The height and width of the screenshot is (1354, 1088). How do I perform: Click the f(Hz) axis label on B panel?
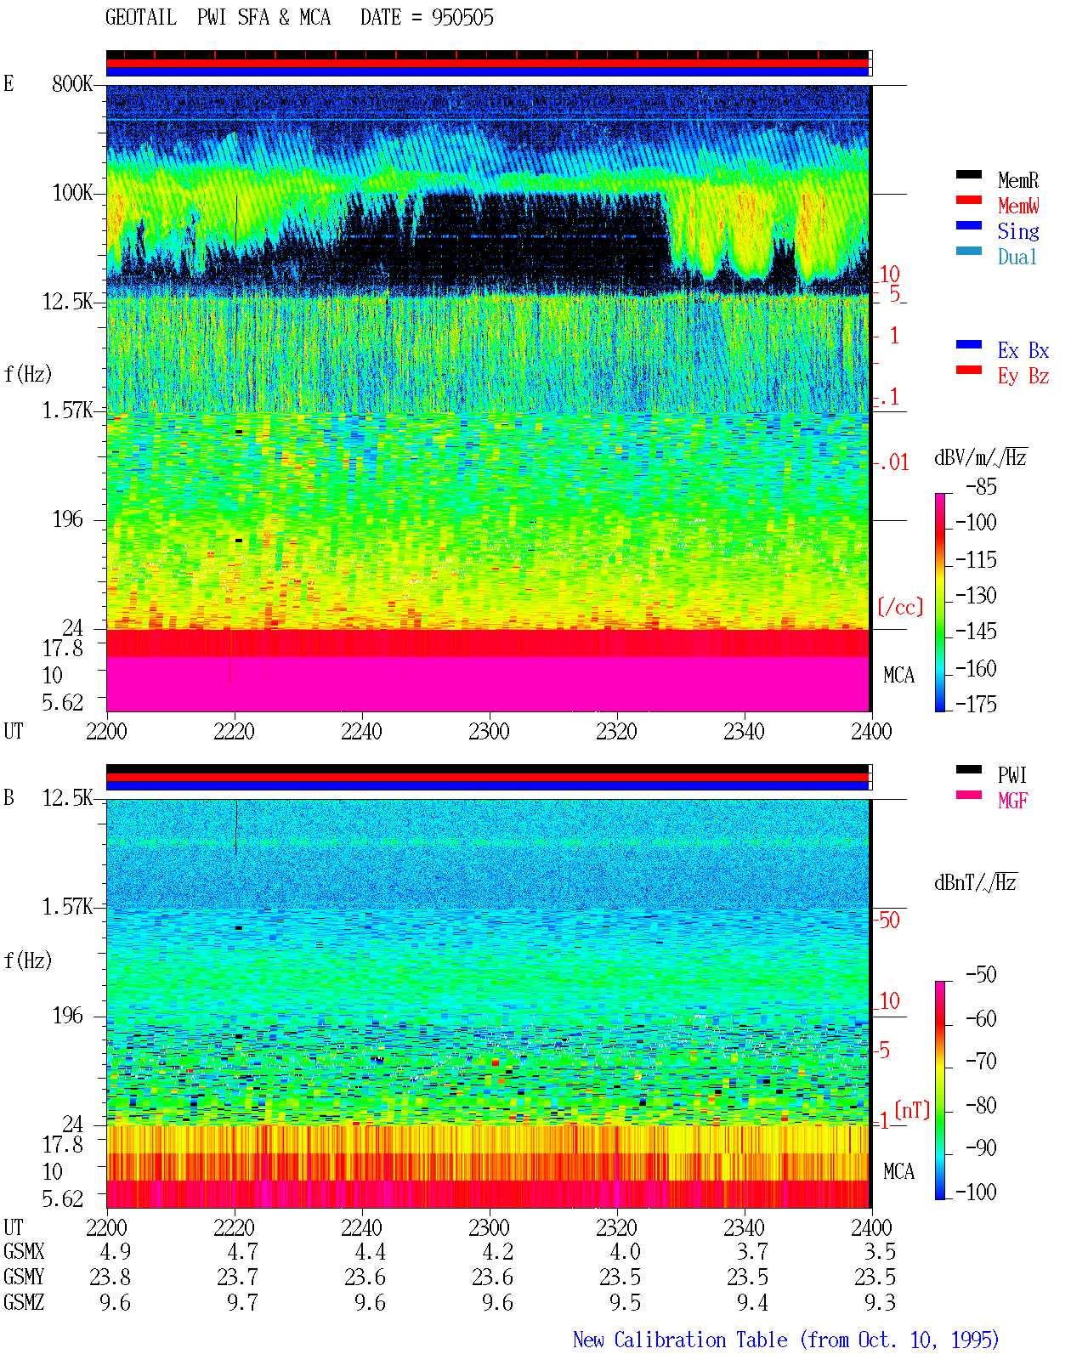(x=28, y=960)
